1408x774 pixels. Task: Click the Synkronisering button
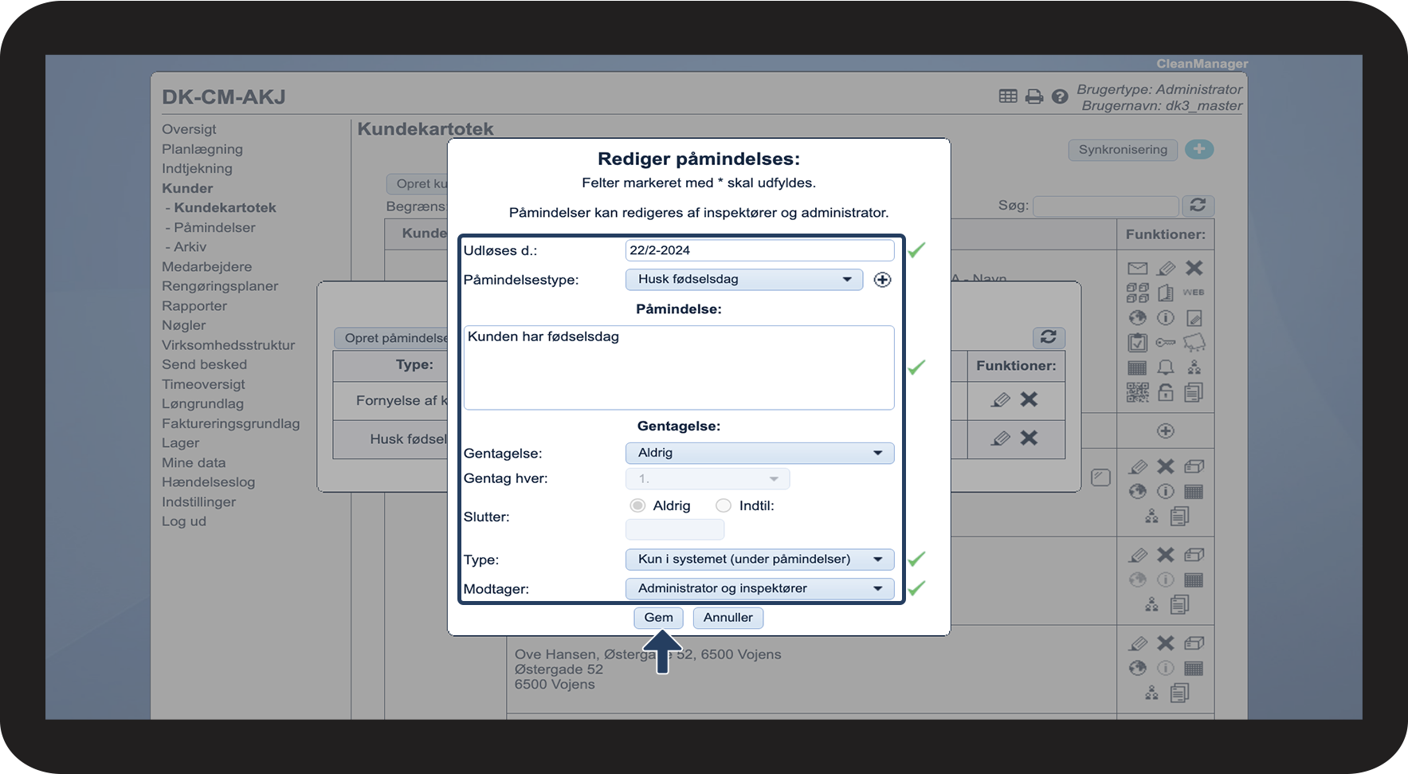click(1123, 150)
